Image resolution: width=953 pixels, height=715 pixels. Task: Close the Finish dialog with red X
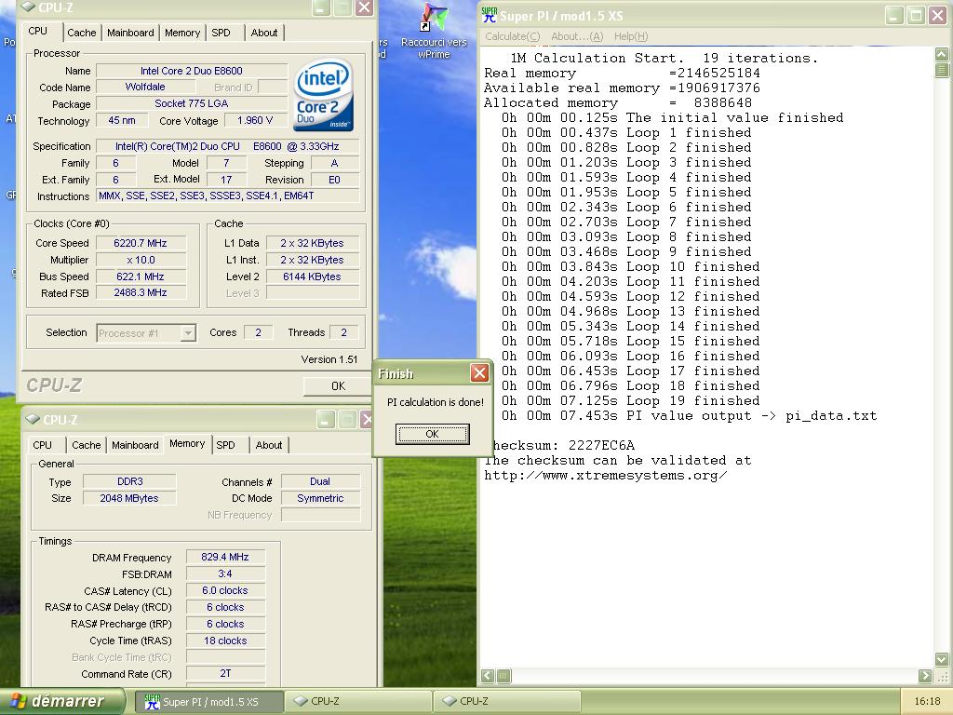(x=479, y=373)
